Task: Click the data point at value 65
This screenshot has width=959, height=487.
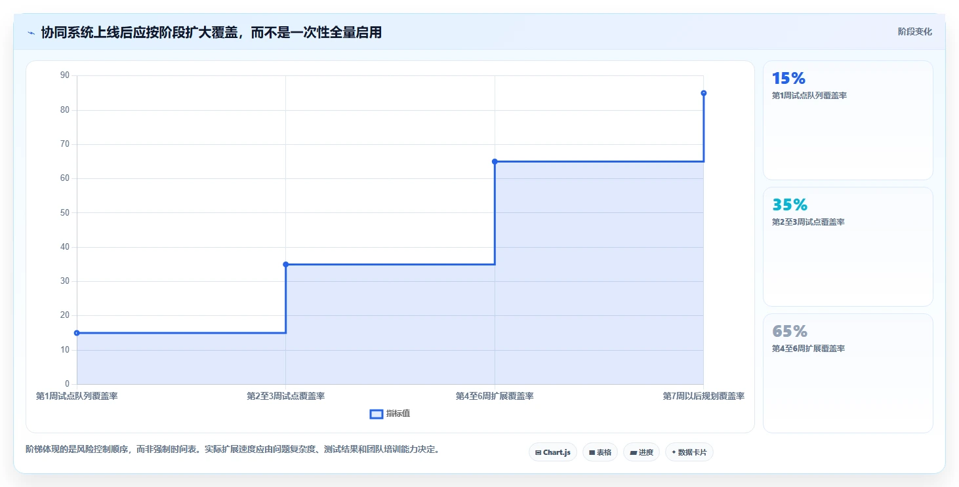Action: tap(495, 161)
